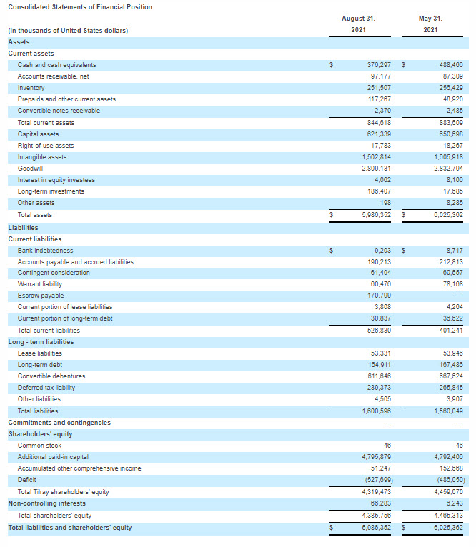
Task: Select the Commitments and contingencies row
Action: [x=59, y=423]
